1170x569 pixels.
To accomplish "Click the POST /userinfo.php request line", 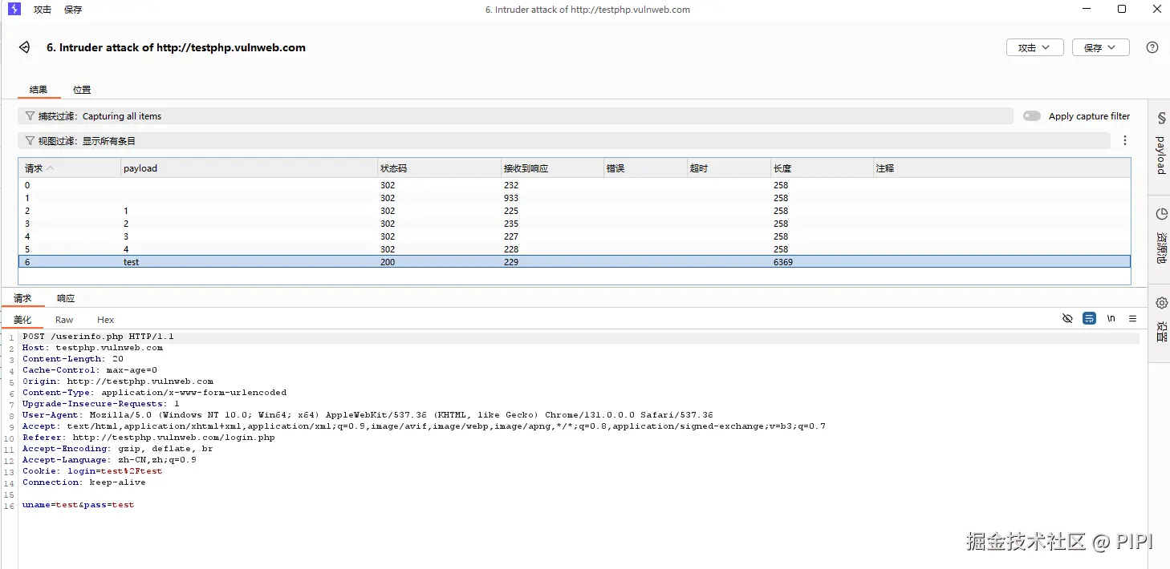I will 98,337.
